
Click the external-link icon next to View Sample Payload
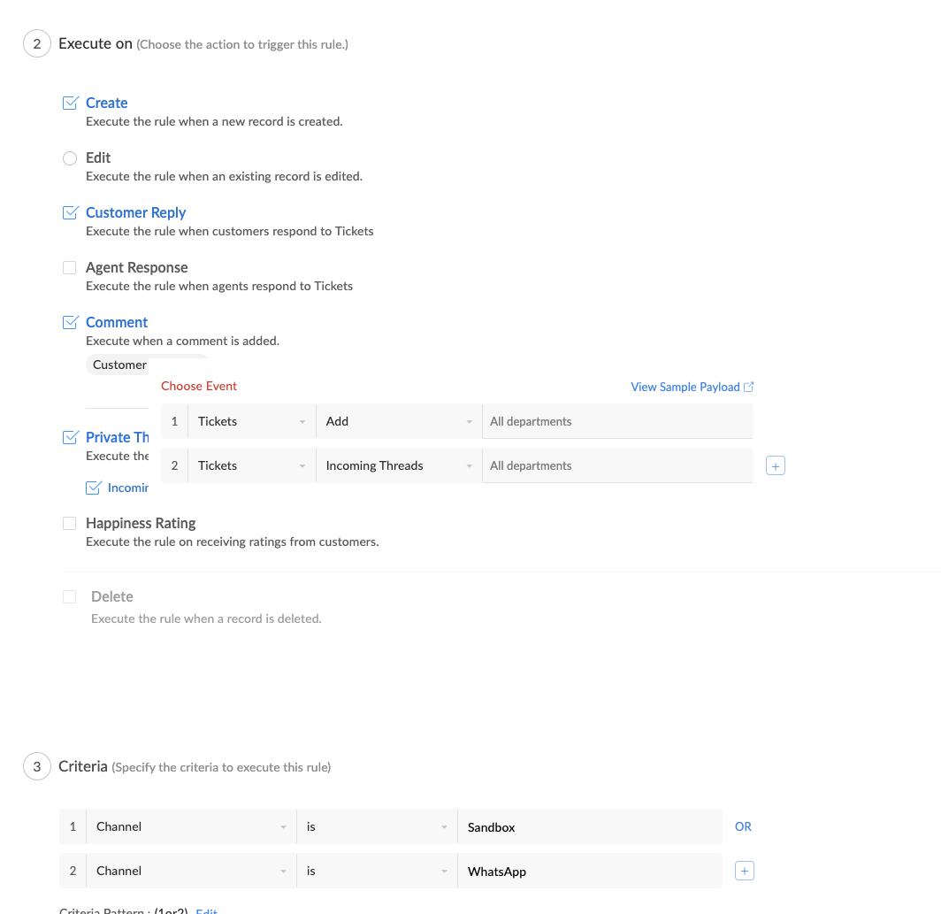coord(749,387)
